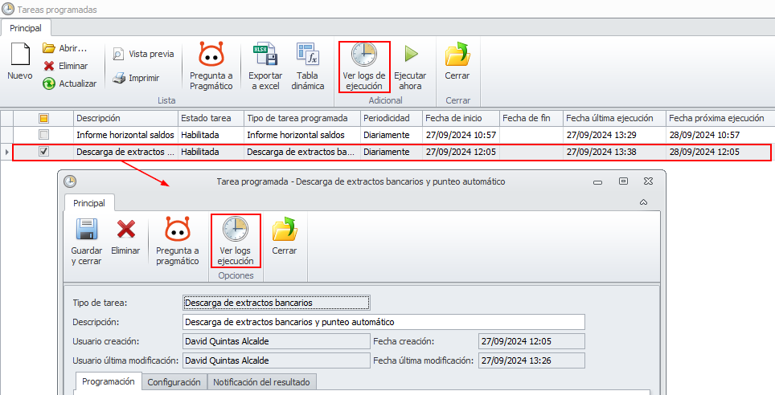Viewport: 775px width, 395px height.
Task: Click Diariamente in the Informe horizontal saldos row
Action: [x=392, y=134]
